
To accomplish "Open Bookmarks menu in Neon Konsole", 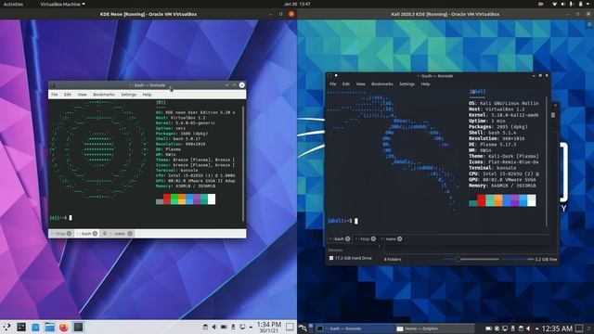I will (103, 95).
